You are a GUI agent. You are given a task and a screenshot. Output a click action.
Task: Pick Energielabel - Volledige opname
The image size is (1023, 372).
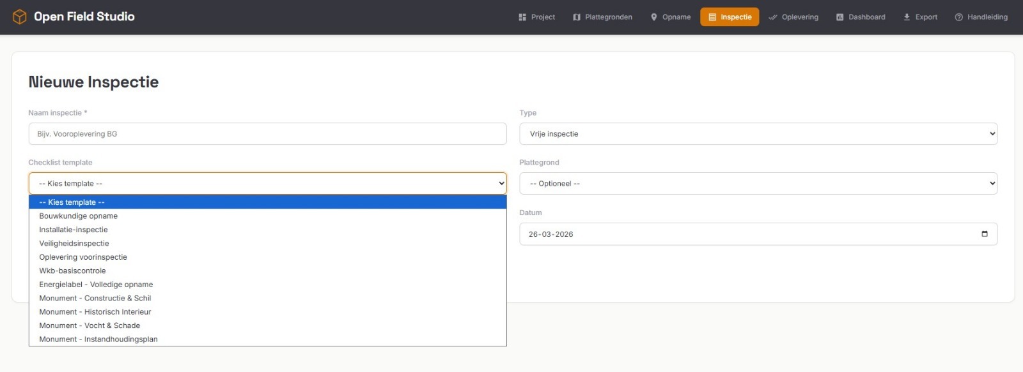click(96, 285)
